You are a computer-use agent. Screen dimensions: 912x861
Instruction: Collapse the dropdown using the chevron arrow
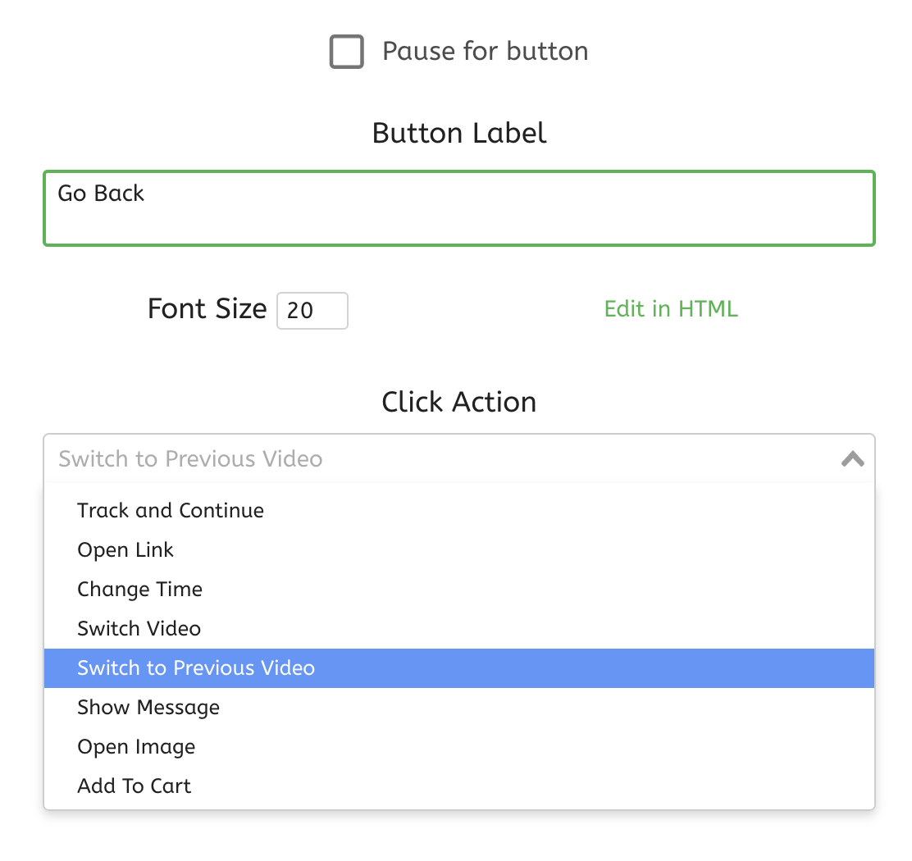click(853, 458)
